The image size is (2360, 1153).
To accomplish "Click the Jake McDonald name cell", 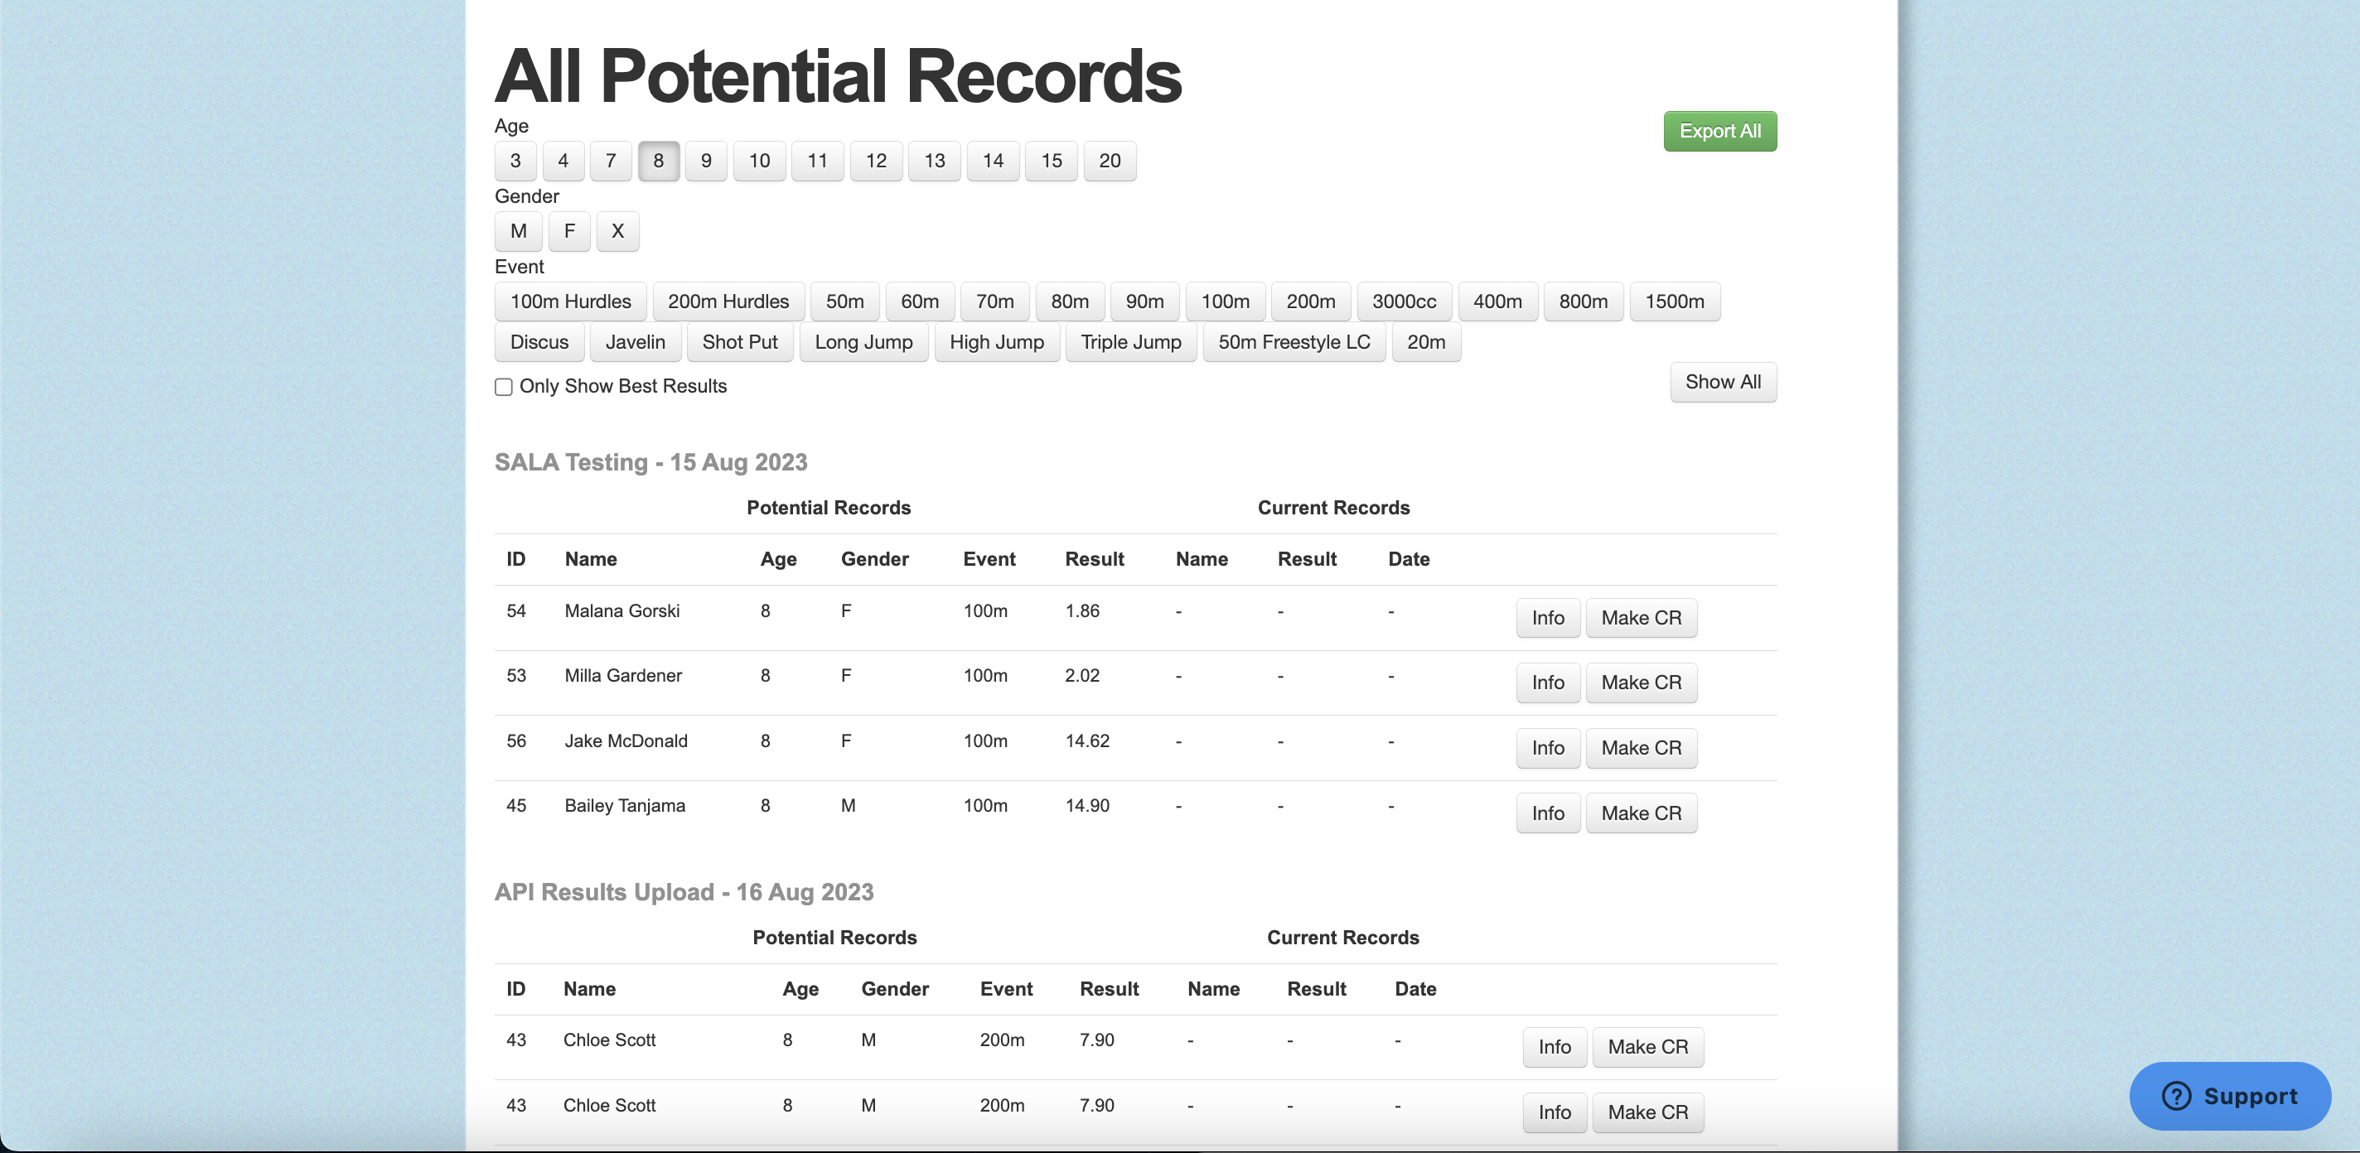I will [x=626, y=741].
